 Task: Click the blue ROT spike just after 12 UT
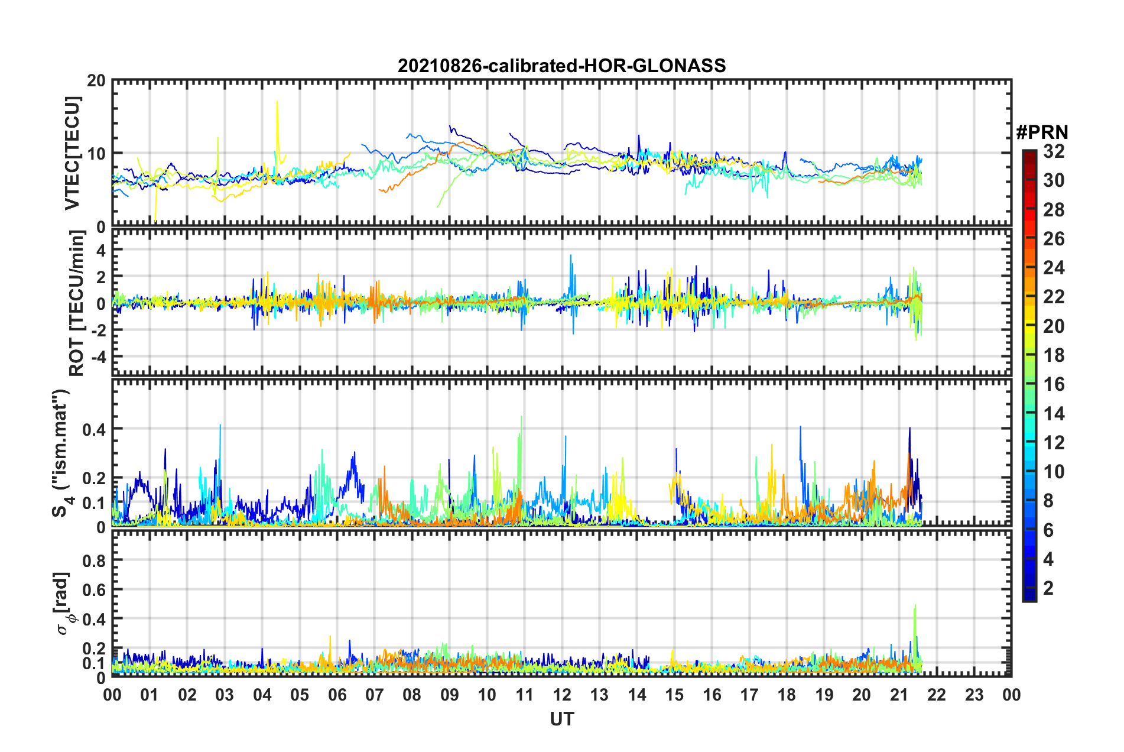click(570, 258)
